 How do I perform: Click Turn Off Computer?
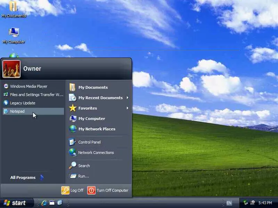tap(108, 190)
